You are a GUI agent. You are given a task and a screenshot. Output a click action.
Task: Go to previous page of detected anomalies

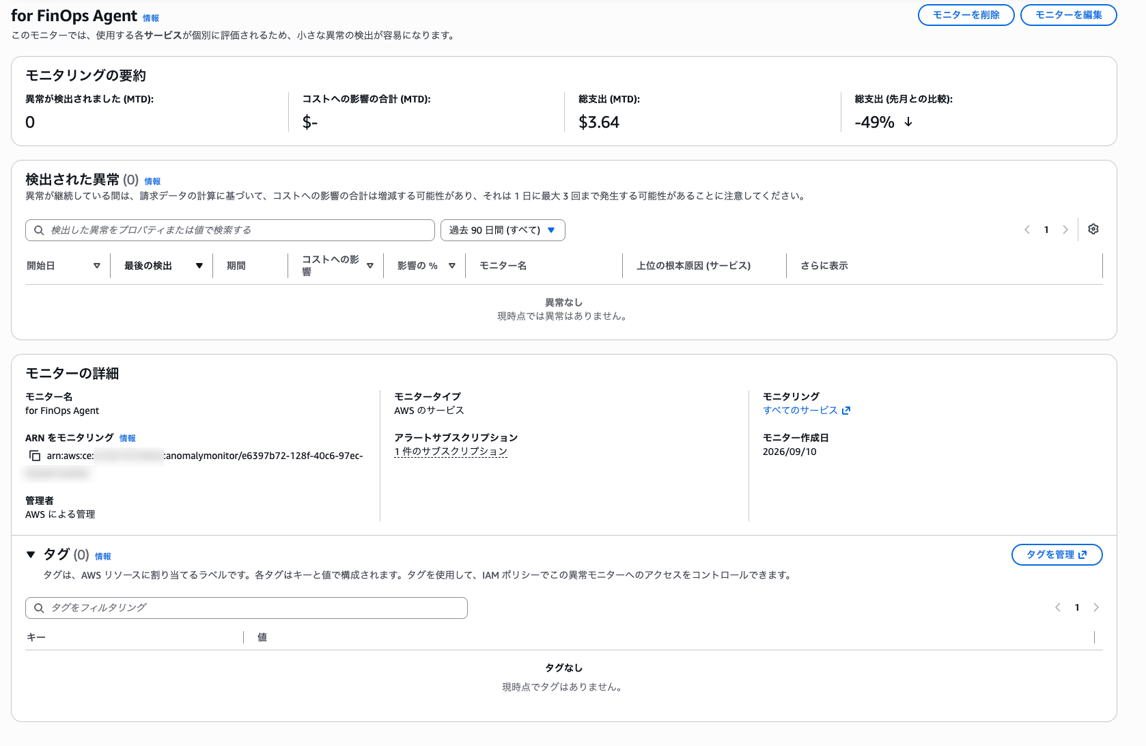point(1027,230)
